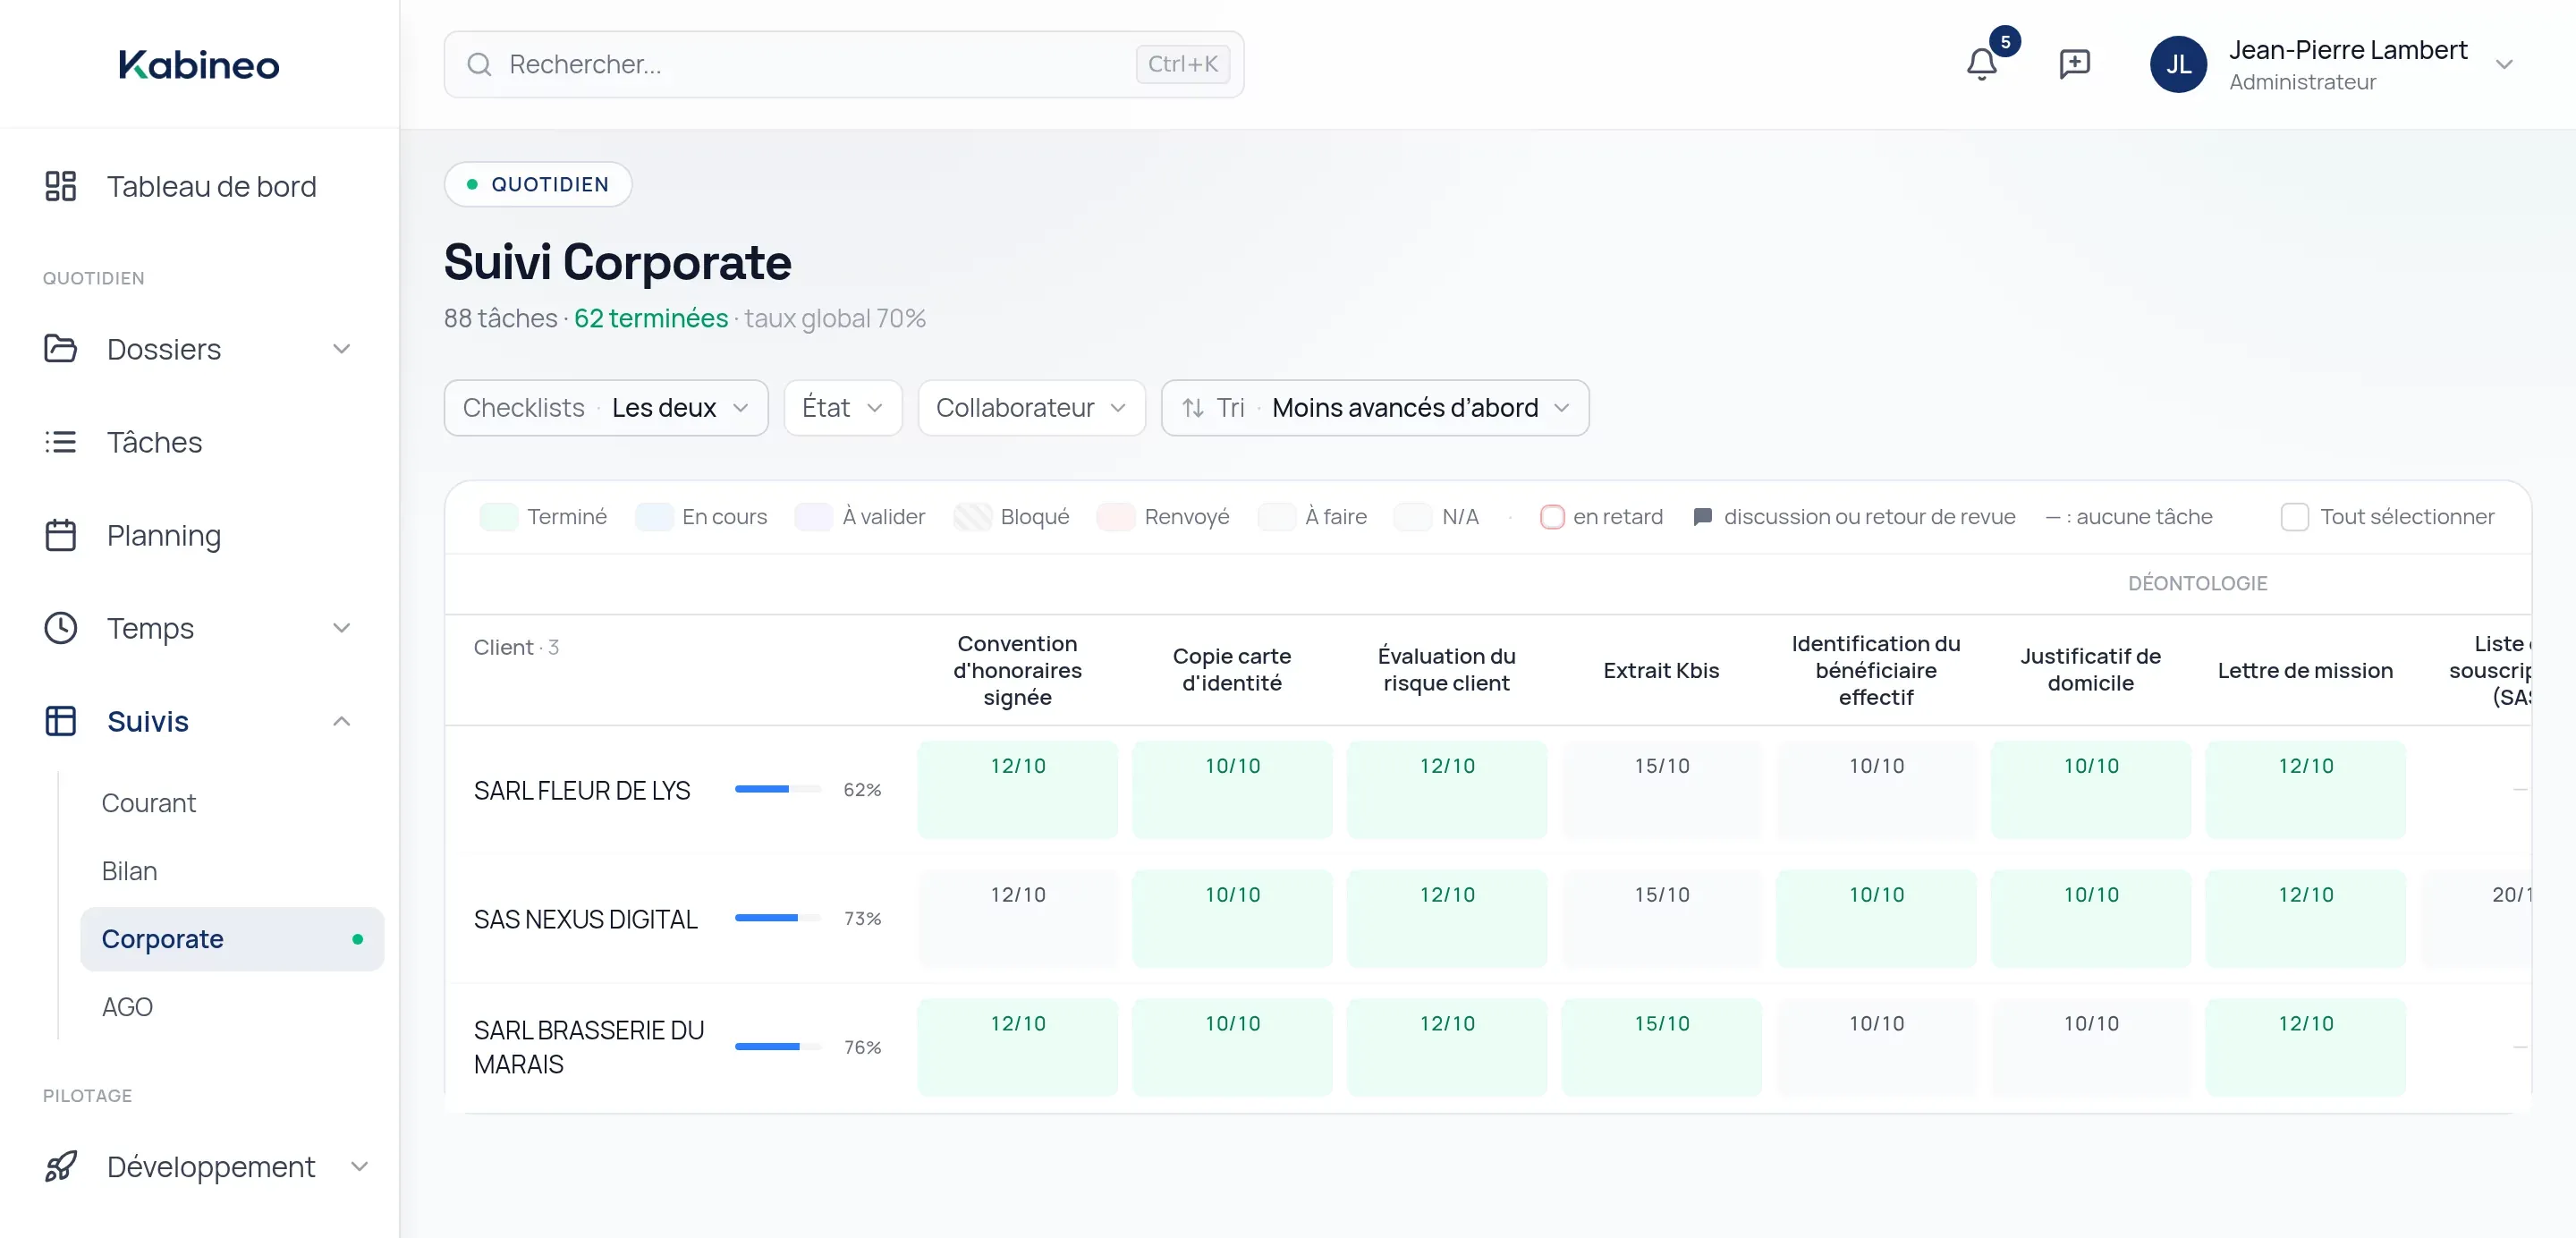This screenshot has width=2576, height=1238.
Task: Collapse the Suivis menu chevron
Action: tap(341, 721)
